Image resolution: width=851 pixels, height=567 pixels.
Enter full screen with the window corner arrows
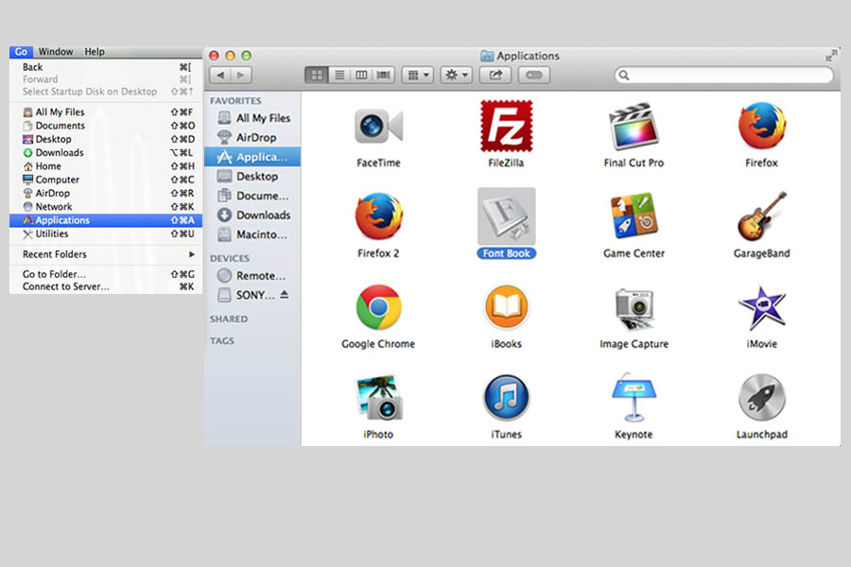tap(831, 56)
